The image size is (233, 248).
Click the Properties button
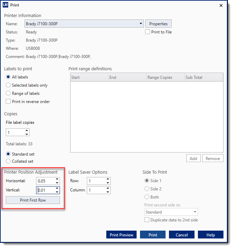tap(158, 24)
